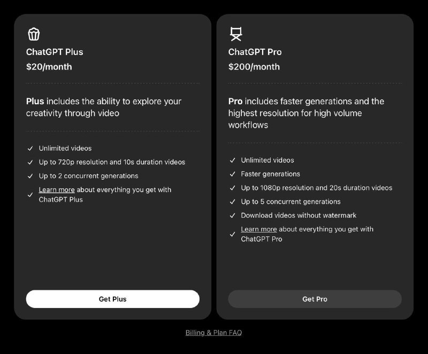The height and width of the screenshot is (354, 428).
Task: Click the Pro plan description text
Action: click(306, 113)
